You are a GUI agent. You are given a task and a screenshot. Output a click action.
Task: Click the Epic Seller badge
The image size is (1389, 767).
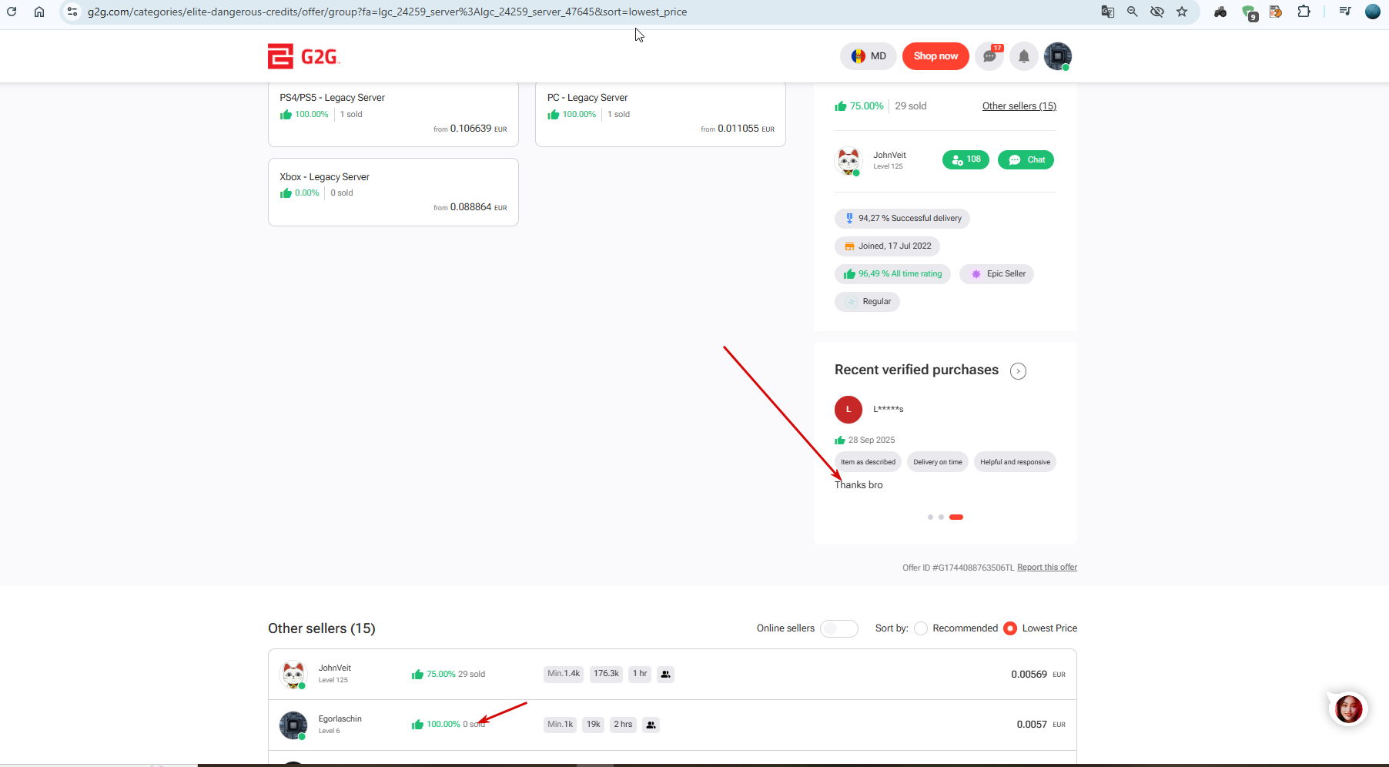click(x=996, y=274)
